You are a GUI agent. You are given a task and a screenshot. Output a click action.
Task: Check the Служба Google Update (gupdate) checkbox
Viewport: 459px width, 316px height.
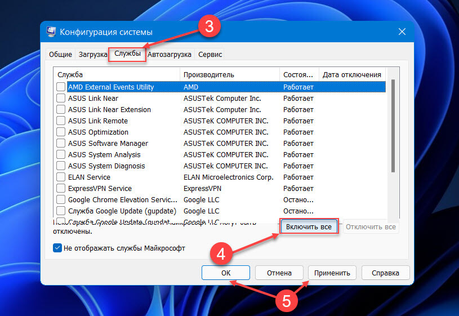point(61,211)
